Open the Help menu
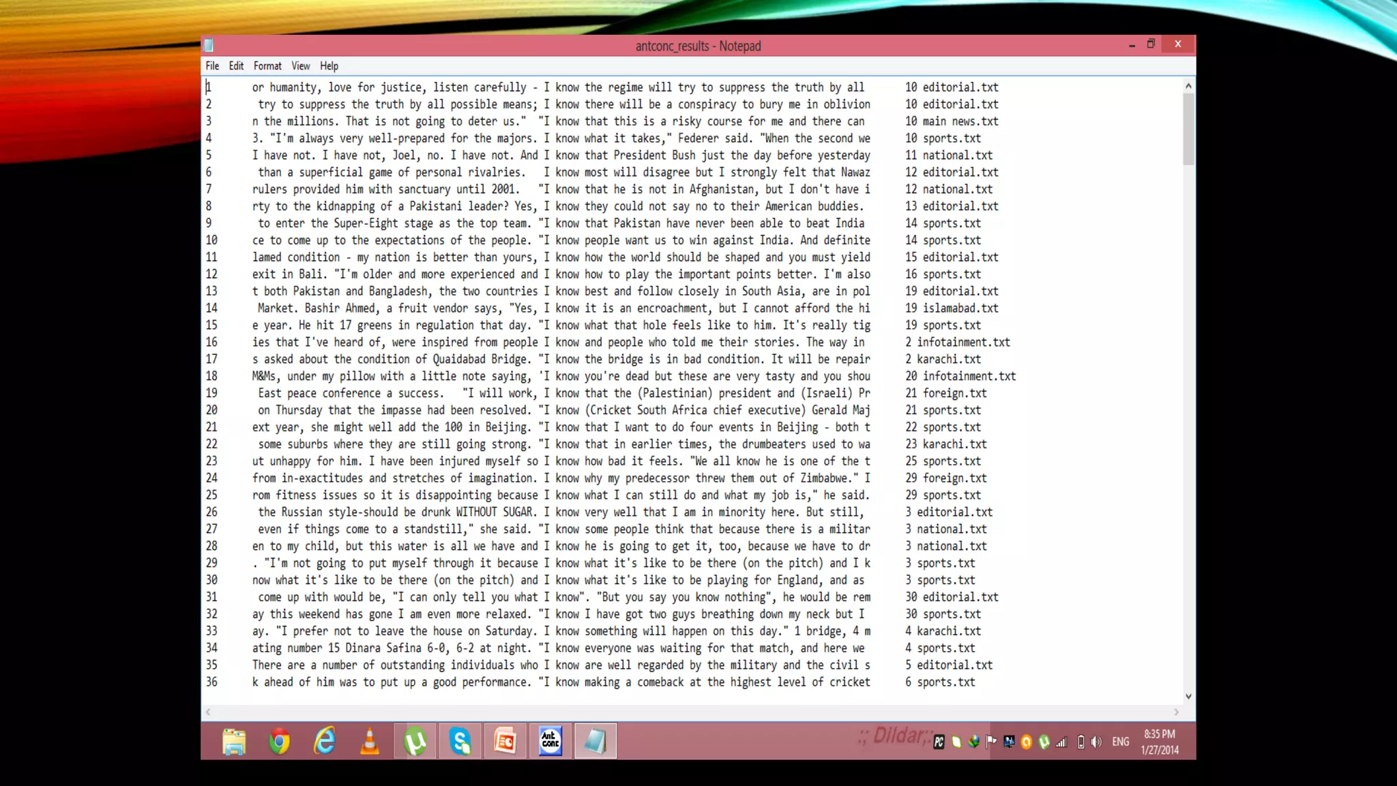1397x786 pixels. click(329, 66)
